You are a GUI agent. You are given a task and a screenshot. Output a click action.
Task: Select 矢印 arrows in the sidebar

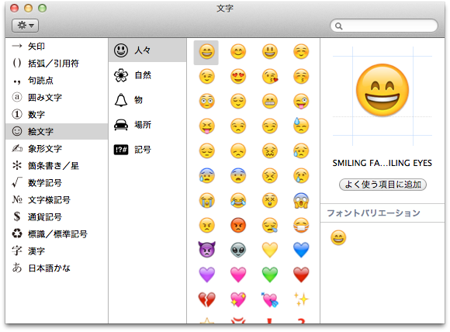57,47
